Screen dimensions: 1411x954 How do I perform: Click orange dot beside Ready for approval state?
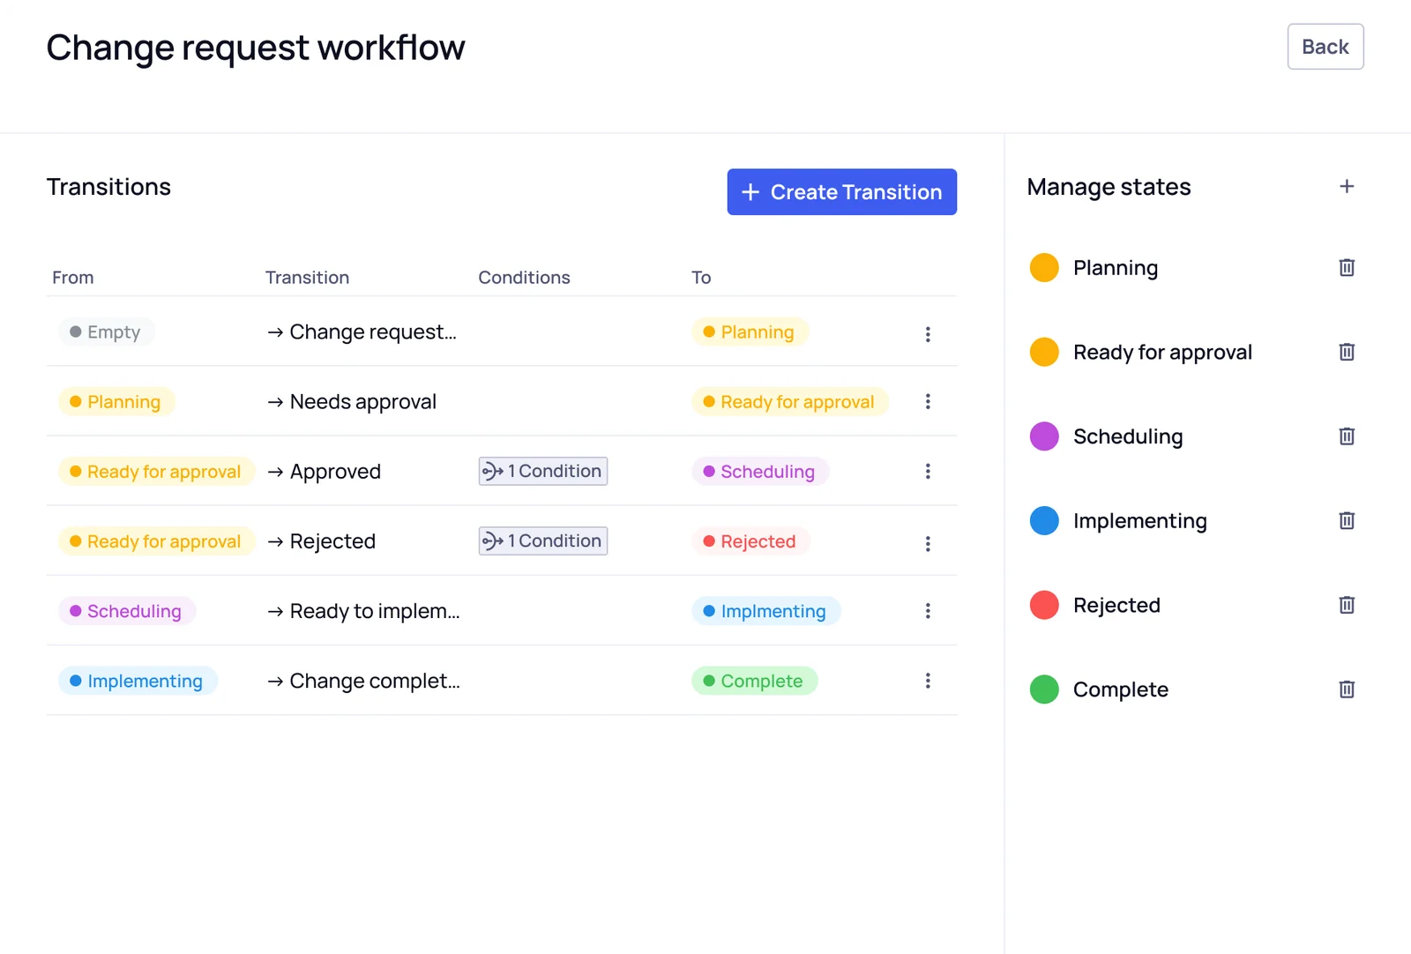tap(1044, 352)
